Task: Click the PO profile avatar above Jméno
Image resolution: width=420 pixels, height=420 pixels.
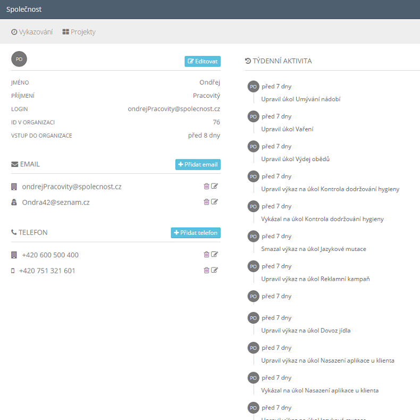Action: 19,59
